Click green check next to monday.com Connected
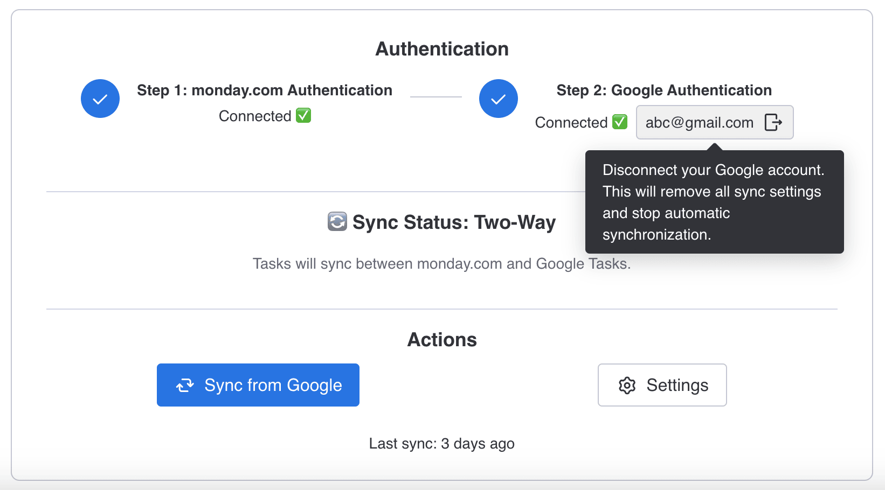 [x=303, y=116]
